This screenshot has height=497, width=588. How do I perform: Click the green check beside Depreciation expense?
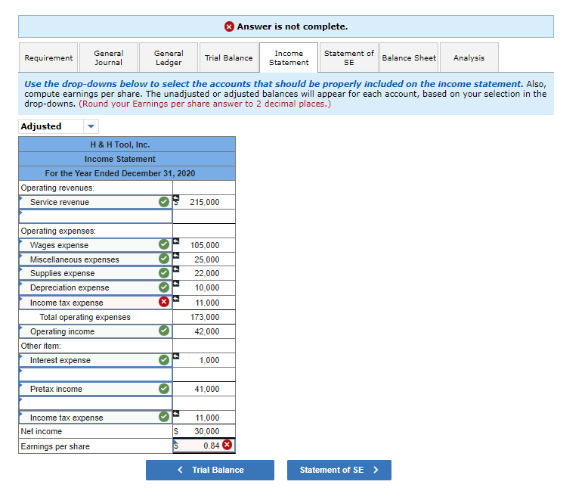click(x=164, y=287)
